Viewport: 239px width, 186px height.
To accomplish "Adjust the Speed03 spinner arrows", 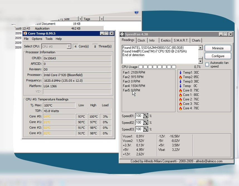I will pyautogui.click(x=146, y=129).
